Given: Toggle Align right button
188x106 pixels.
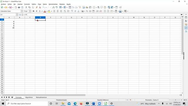Looking at the screenshot, I should [61, 11].
